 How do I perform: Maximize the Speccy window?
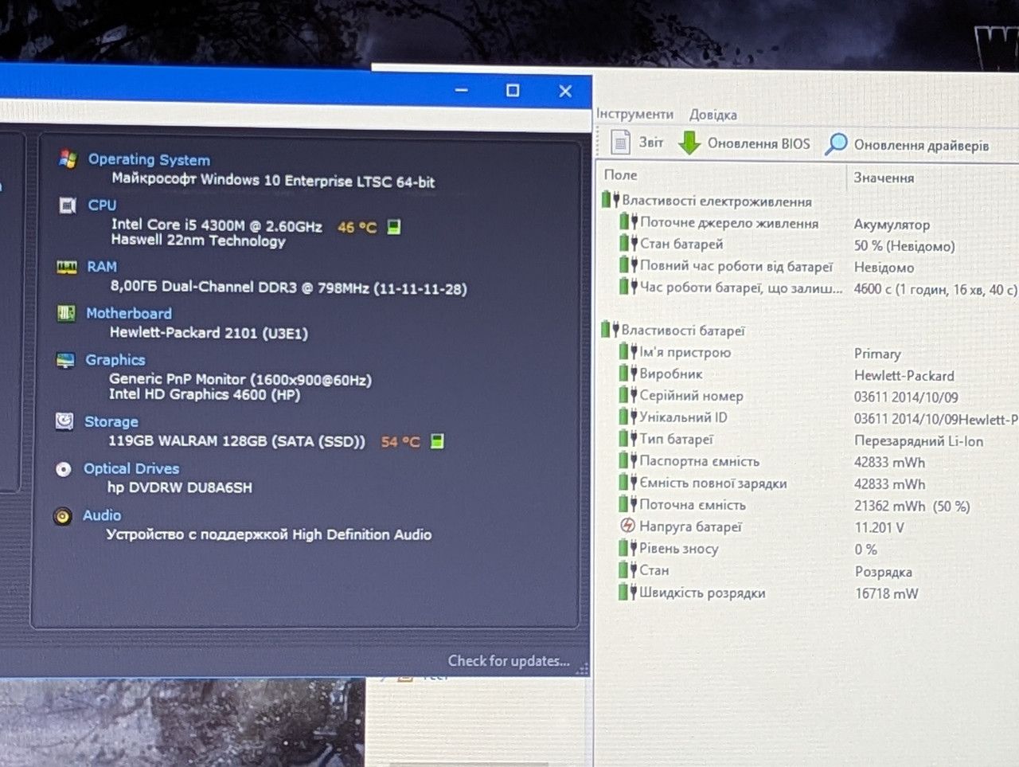point(513,91)
